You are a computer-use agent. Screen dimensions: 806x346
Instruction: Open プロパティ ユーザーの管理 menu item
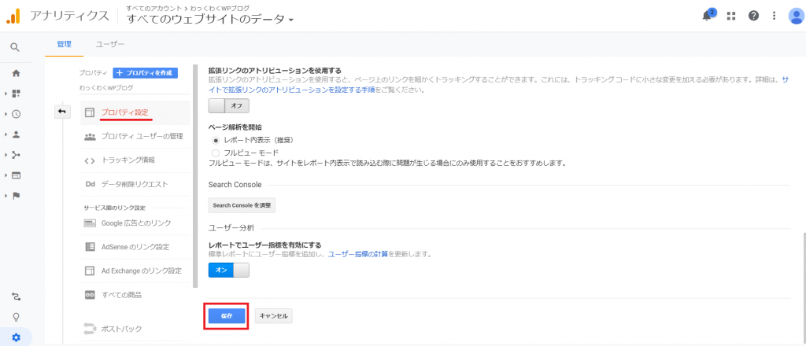(x=142, y=136)
